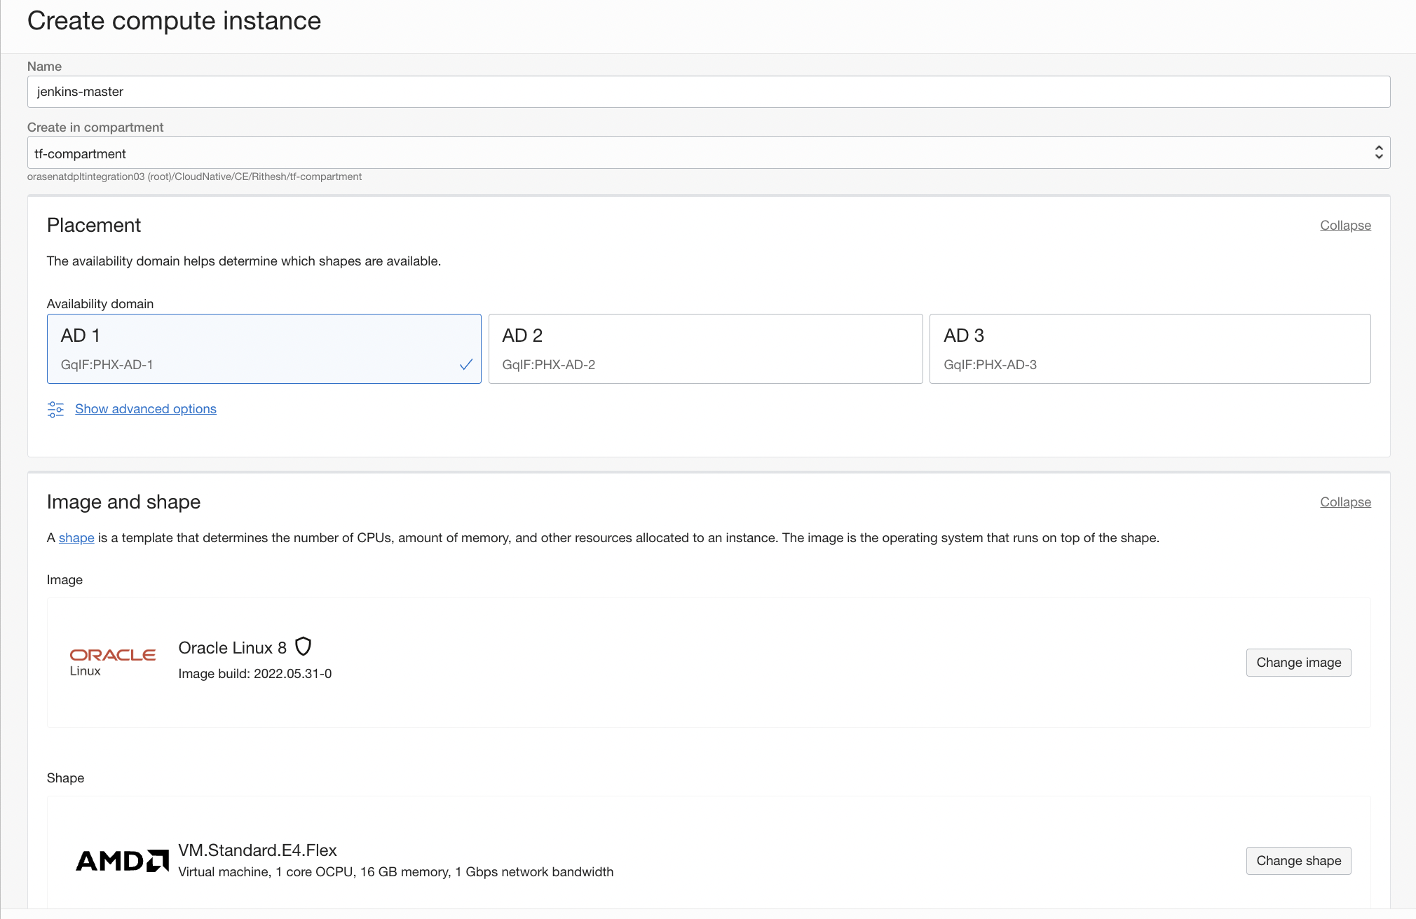Click the Change image button

pyautogui.click(x=1298, y=662)
